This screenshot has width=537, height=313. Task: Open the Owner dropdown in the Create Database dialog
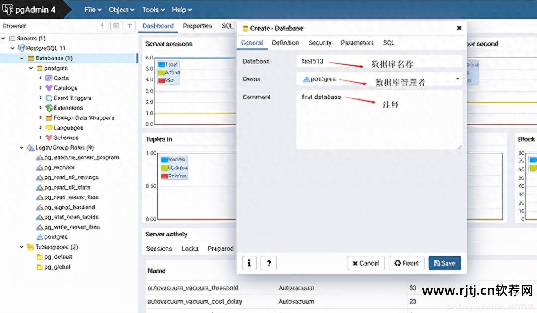click(x=457, y=78)
